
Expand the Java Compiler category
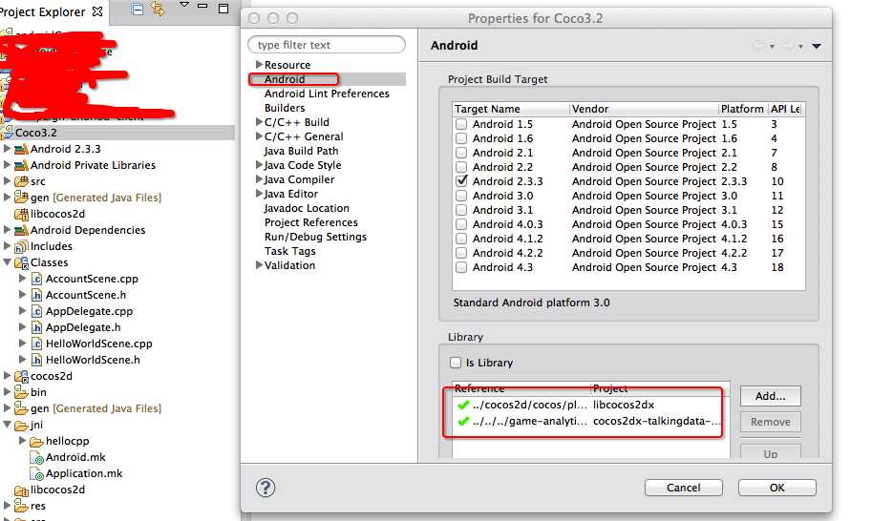click(259, 179)
